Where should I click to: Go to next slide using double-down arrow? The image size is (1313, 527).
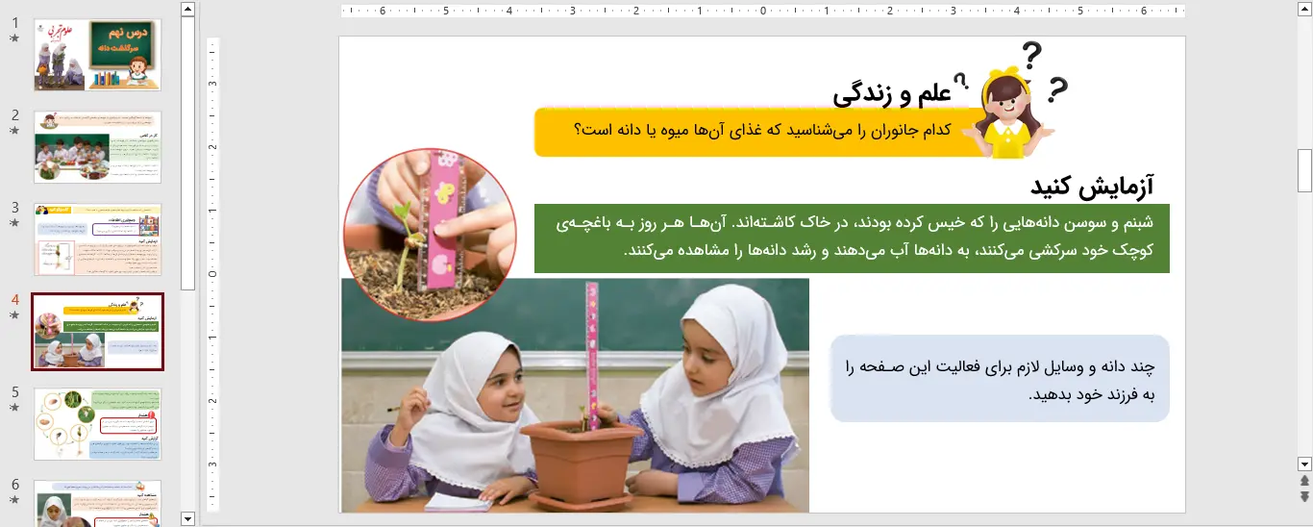point(1304,496)
